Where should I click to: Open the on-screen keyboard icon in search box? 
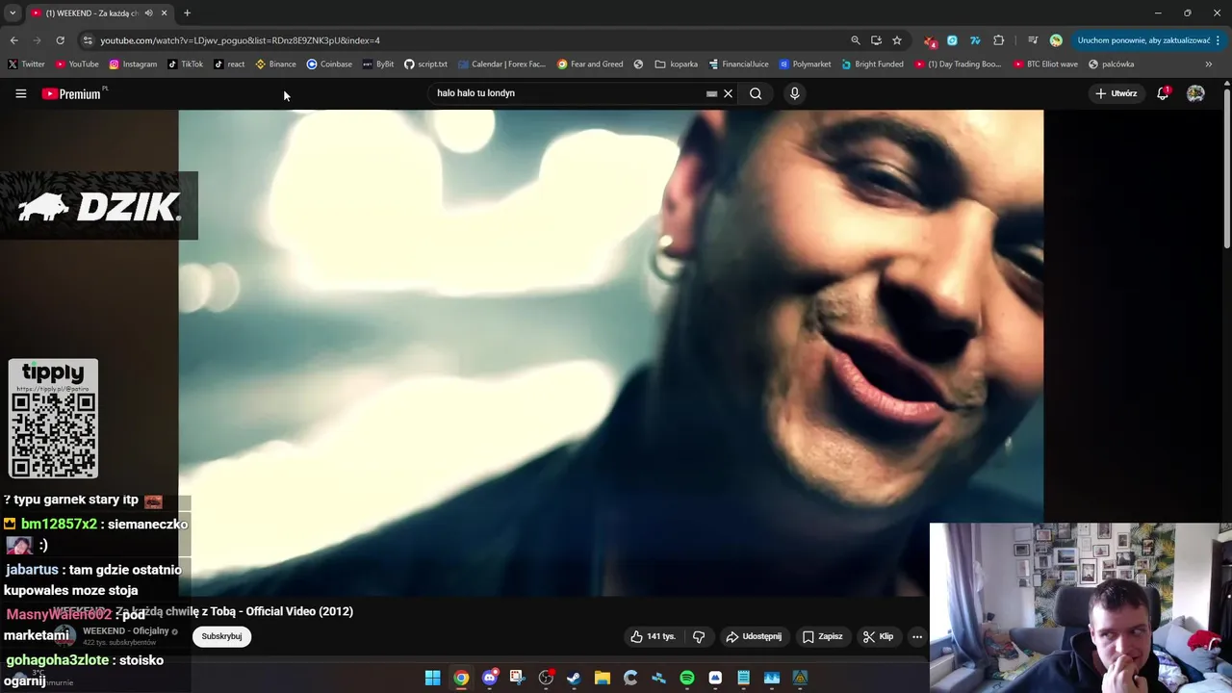pyautogui.click(x=711, y=93)
